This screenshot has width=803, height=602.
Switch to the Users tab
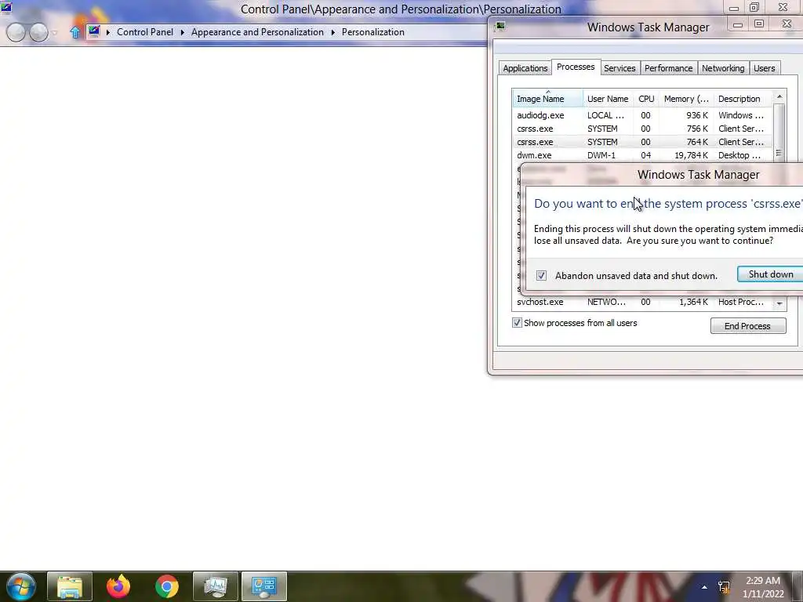(x=764, y=68)
